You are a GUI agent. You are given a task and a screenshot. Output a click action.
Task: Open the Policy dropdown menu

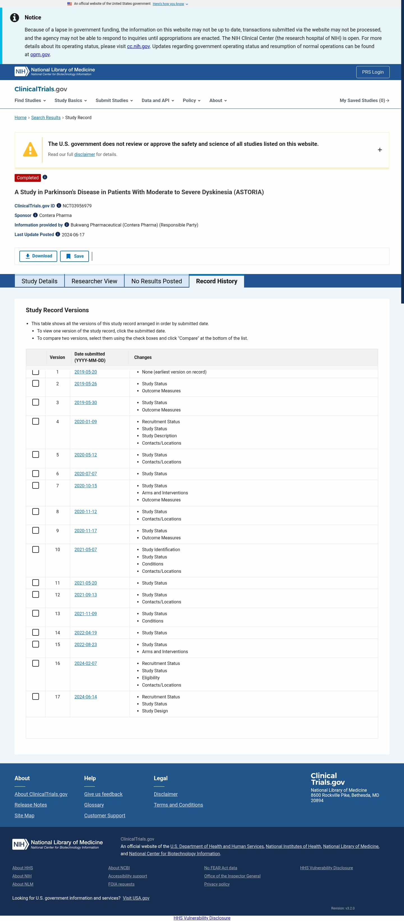pos(192,100)
